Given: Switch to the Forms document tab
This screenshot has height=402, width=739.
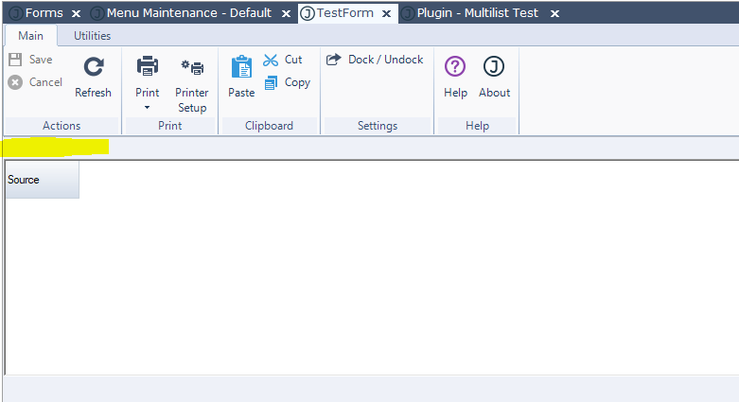Looking at the screenshot, I should 38,13.
